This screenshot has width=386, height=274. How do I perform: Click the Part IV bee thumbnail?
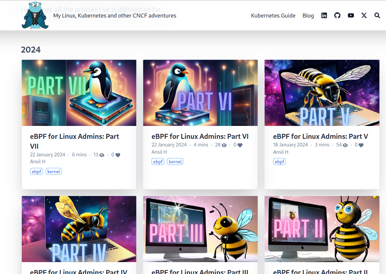[79, 229]
